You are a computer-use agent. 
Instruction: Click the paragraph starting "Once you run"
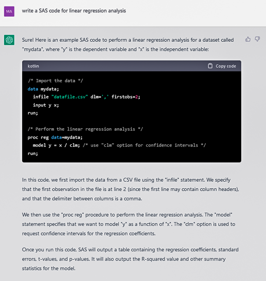[130, 259]
